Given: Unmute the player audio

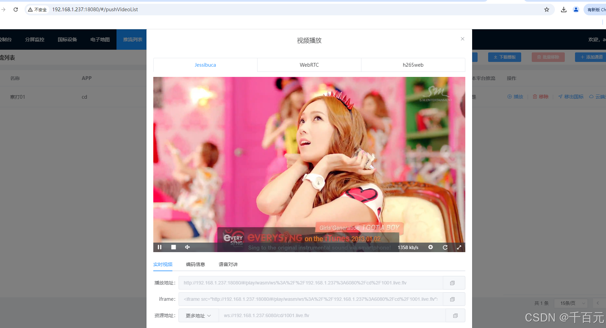Looking at the screenshot, I should 187,247.
